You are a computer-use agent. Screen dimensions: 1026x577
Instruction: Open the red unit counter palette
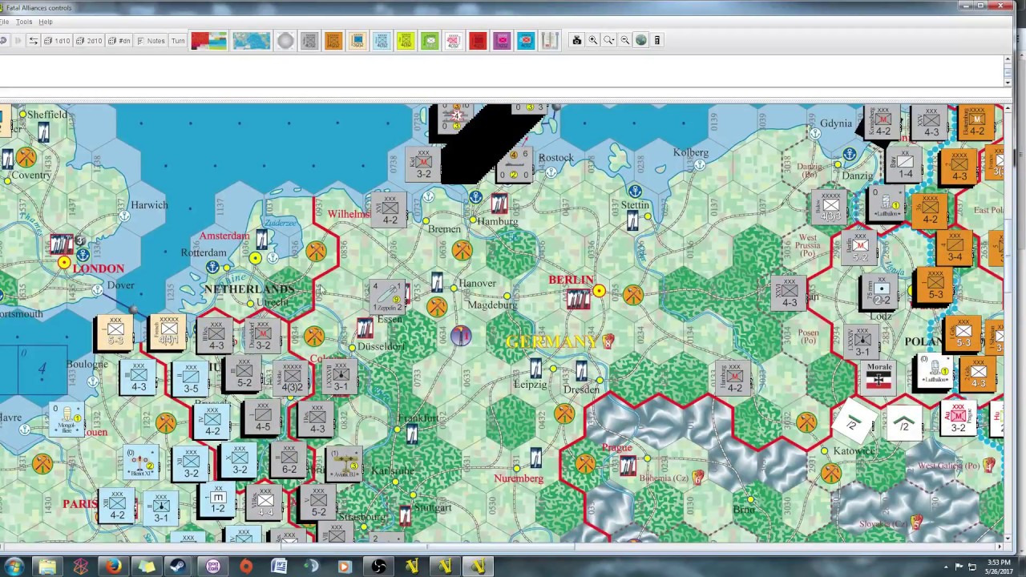[x=478, y=40]
